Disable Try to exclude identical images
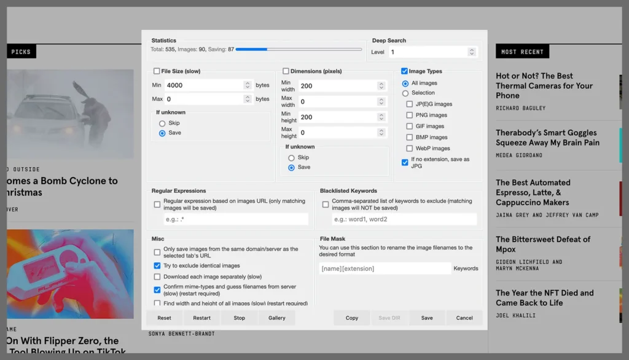629x360 pixels. tap(157, 266)
